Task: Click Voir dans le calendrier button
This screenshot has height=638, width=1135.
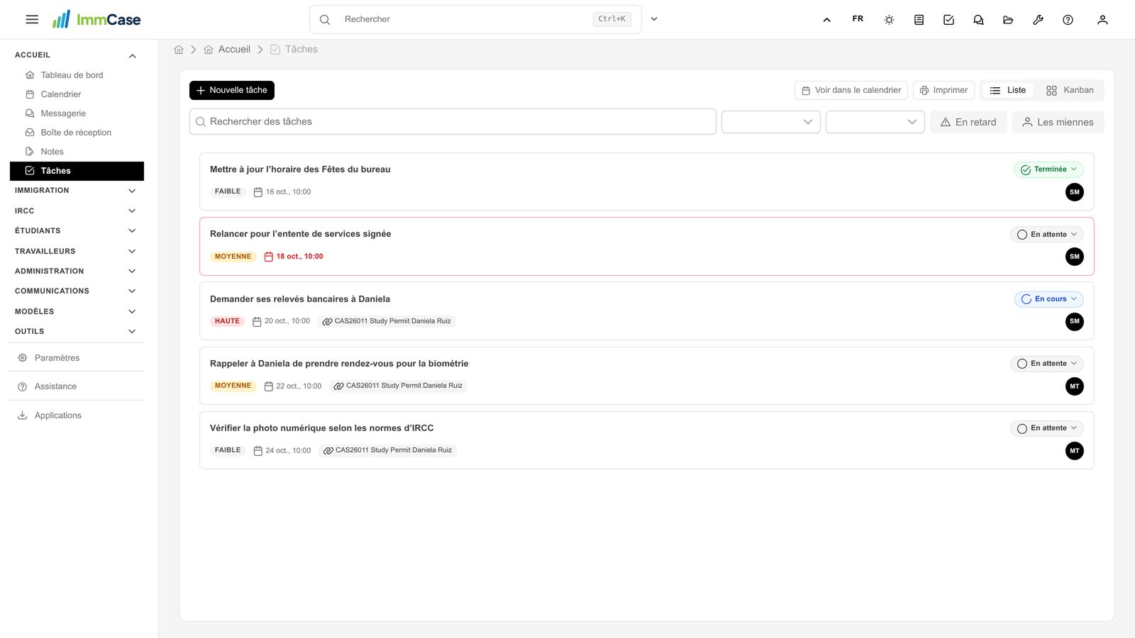Action: pyautogui.click(x=851, y=90)
